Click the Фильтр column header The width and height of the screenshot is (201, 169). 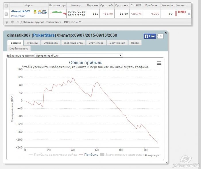coord(76,5)
